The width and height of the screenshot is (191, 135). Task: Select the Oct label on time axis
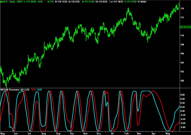[x=71, y=133]
